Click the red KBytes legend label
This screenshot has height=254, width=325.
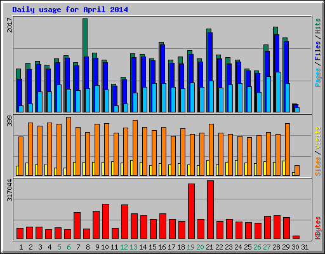pos(318,228)
